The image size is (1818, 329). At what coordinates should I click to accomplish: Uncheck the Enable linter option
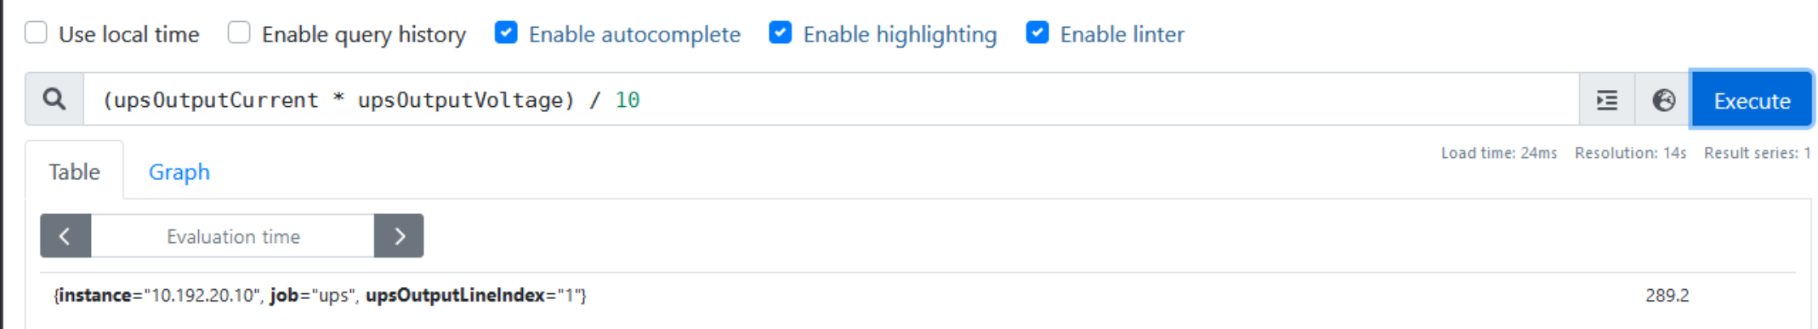click(x=1037, y=33)
